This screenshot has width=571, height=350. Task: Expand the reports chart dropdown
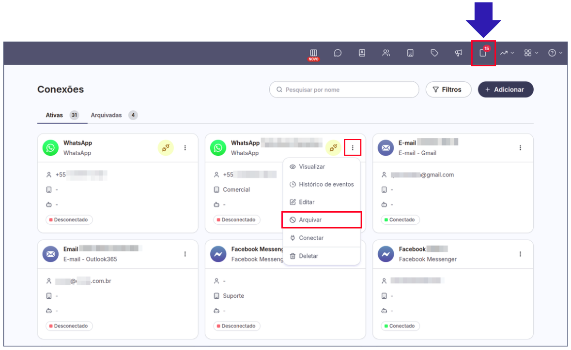507,53
